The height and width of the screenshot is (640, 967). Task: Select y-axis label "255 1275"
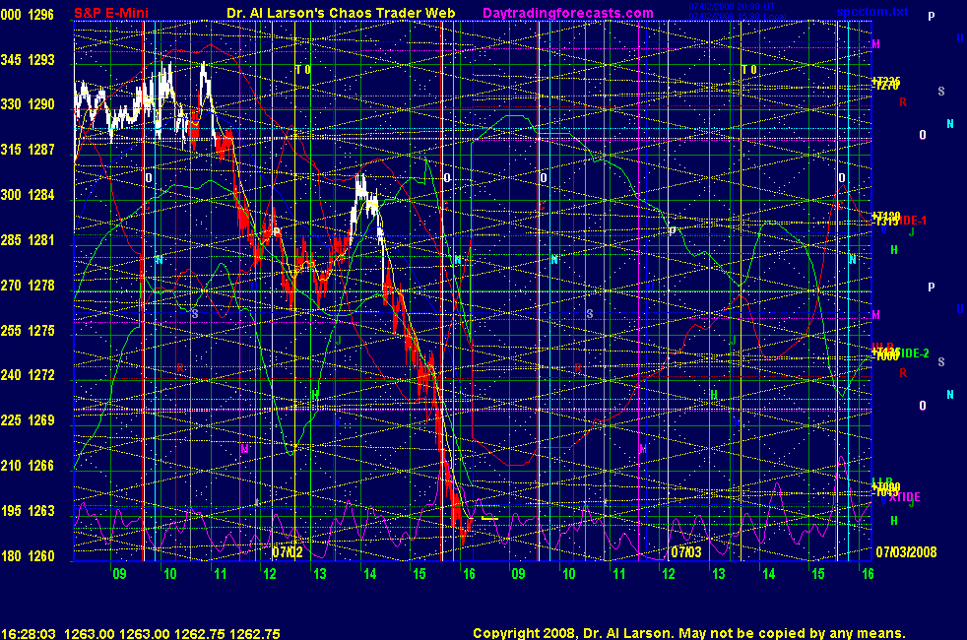pyautogui.click(x=28, y=331)
